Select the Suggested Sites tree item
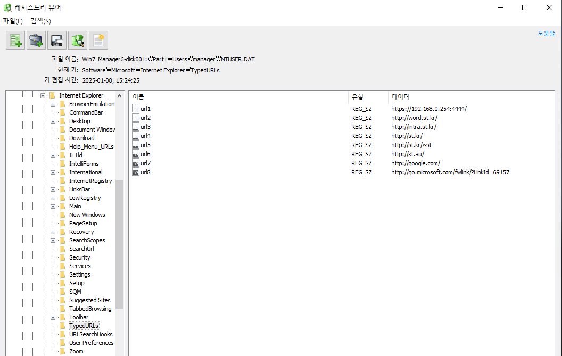The image size is (562, 356). click(x=89, y=300)
